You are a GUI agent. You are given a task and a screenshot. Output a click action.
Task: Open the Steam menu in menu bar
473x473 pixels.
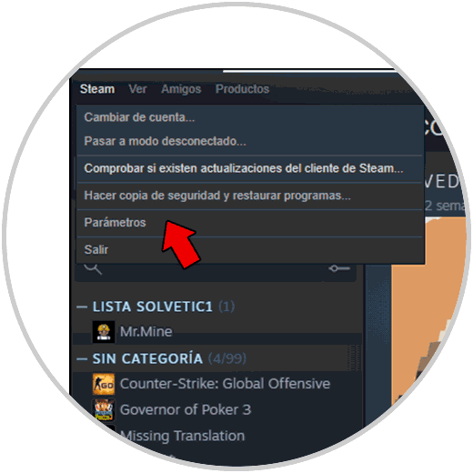click(97, 89)
